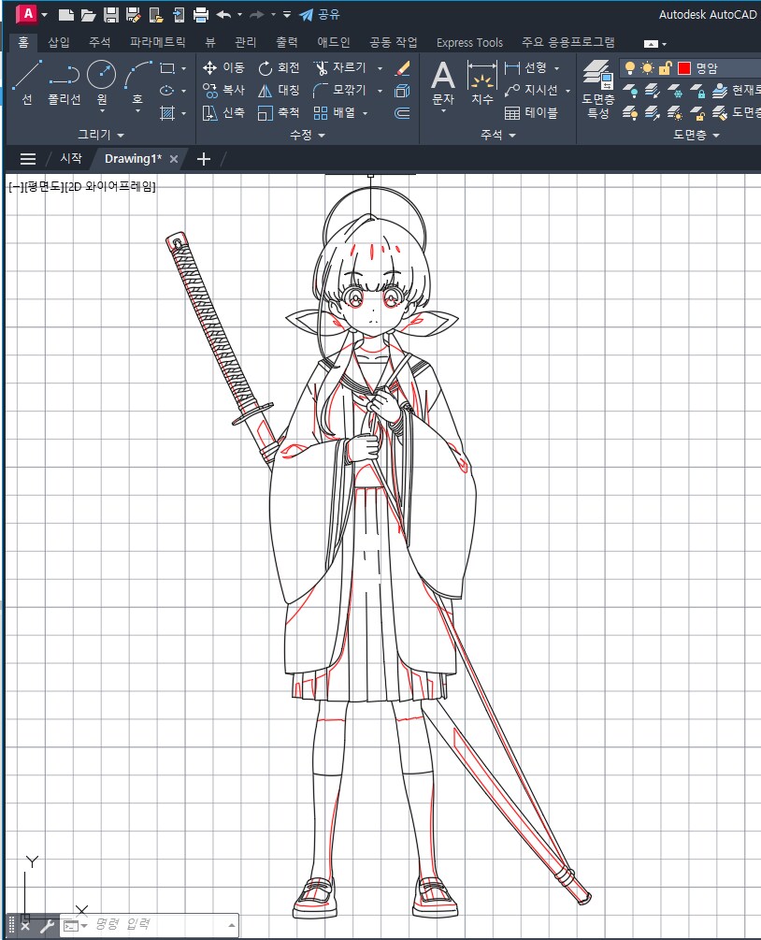Click the Scale (축척) tool
Screen dimensions: 761x940
(279, 112)
